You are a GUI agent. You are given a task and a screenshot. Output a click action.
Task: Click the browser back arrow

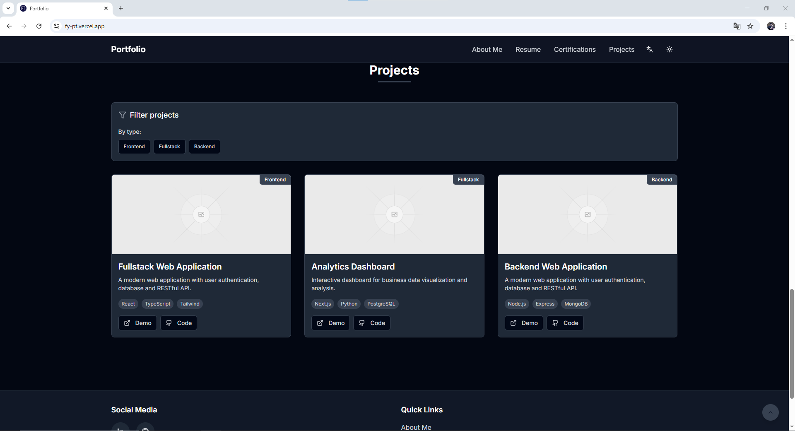[x=9, y=26]
